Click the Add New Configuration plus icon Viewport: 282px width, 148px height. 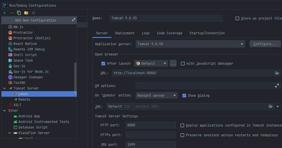(x=4, y=13)
